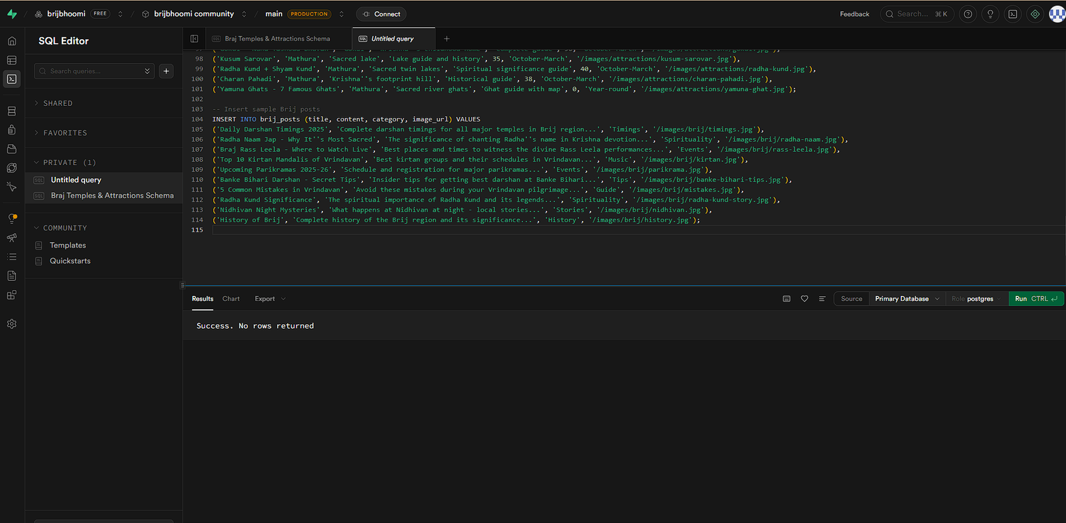Open the help question mark icon

click(968, 14)
